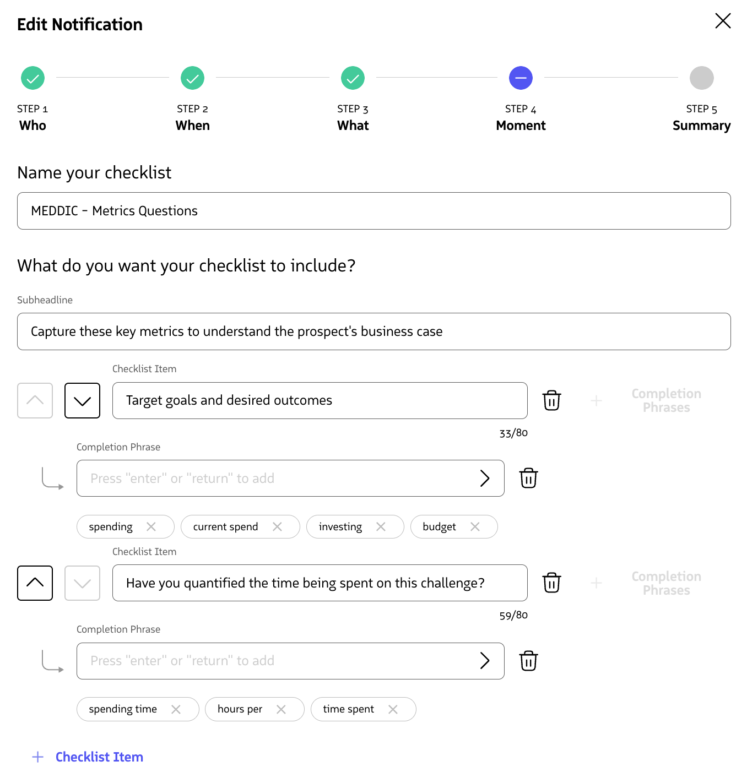Delete the second Completion Phrase field
747x783 pixels.
tap(528, 661)
